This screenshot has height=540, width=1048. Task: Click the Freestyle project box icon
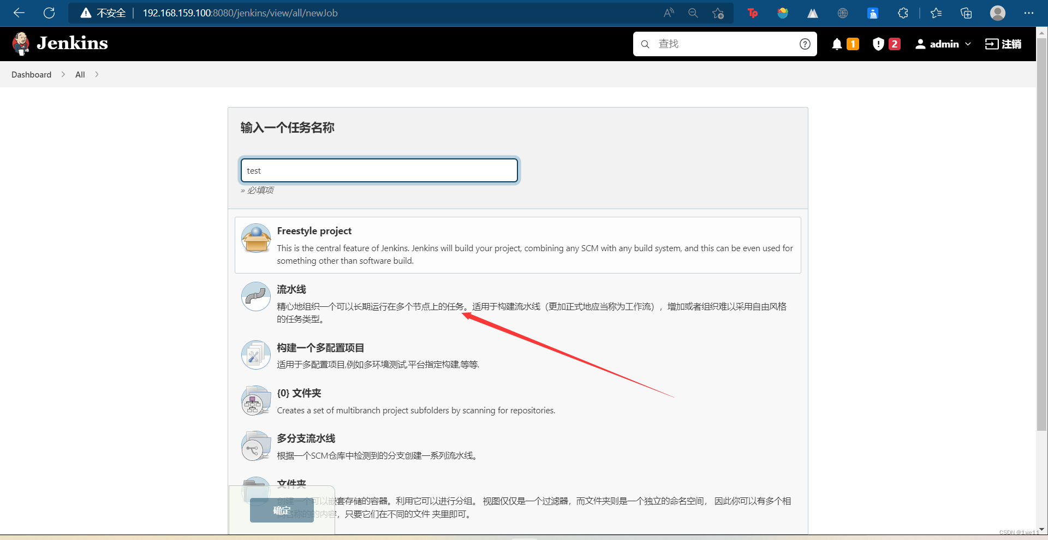click(x=256, y=238)
